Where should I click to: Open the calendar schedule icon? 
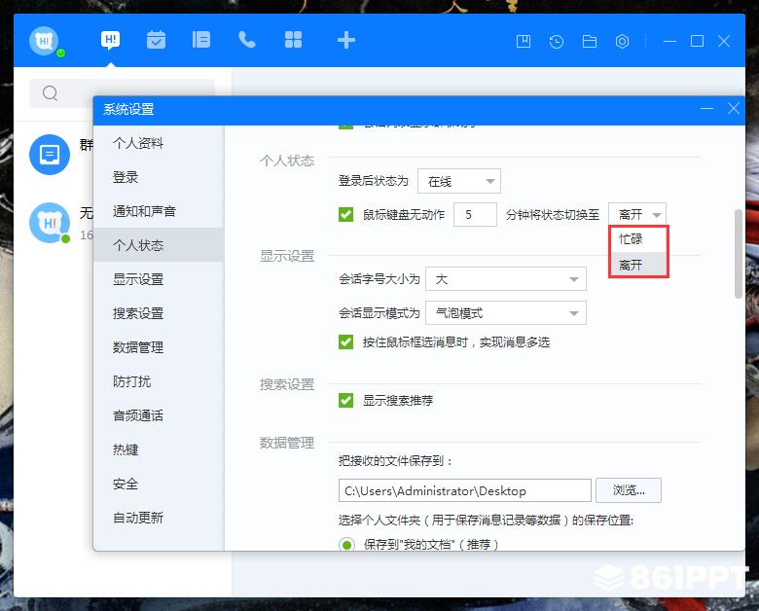(156, 40)
